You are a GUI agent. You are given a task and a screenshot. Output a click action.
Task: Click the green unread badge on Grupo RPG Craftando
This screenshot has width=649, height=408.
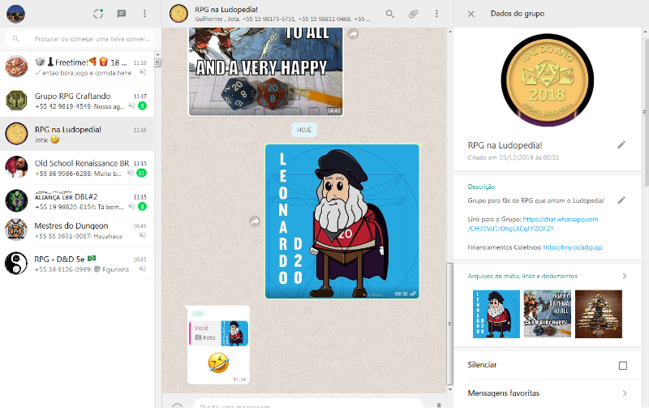(142, 106)
